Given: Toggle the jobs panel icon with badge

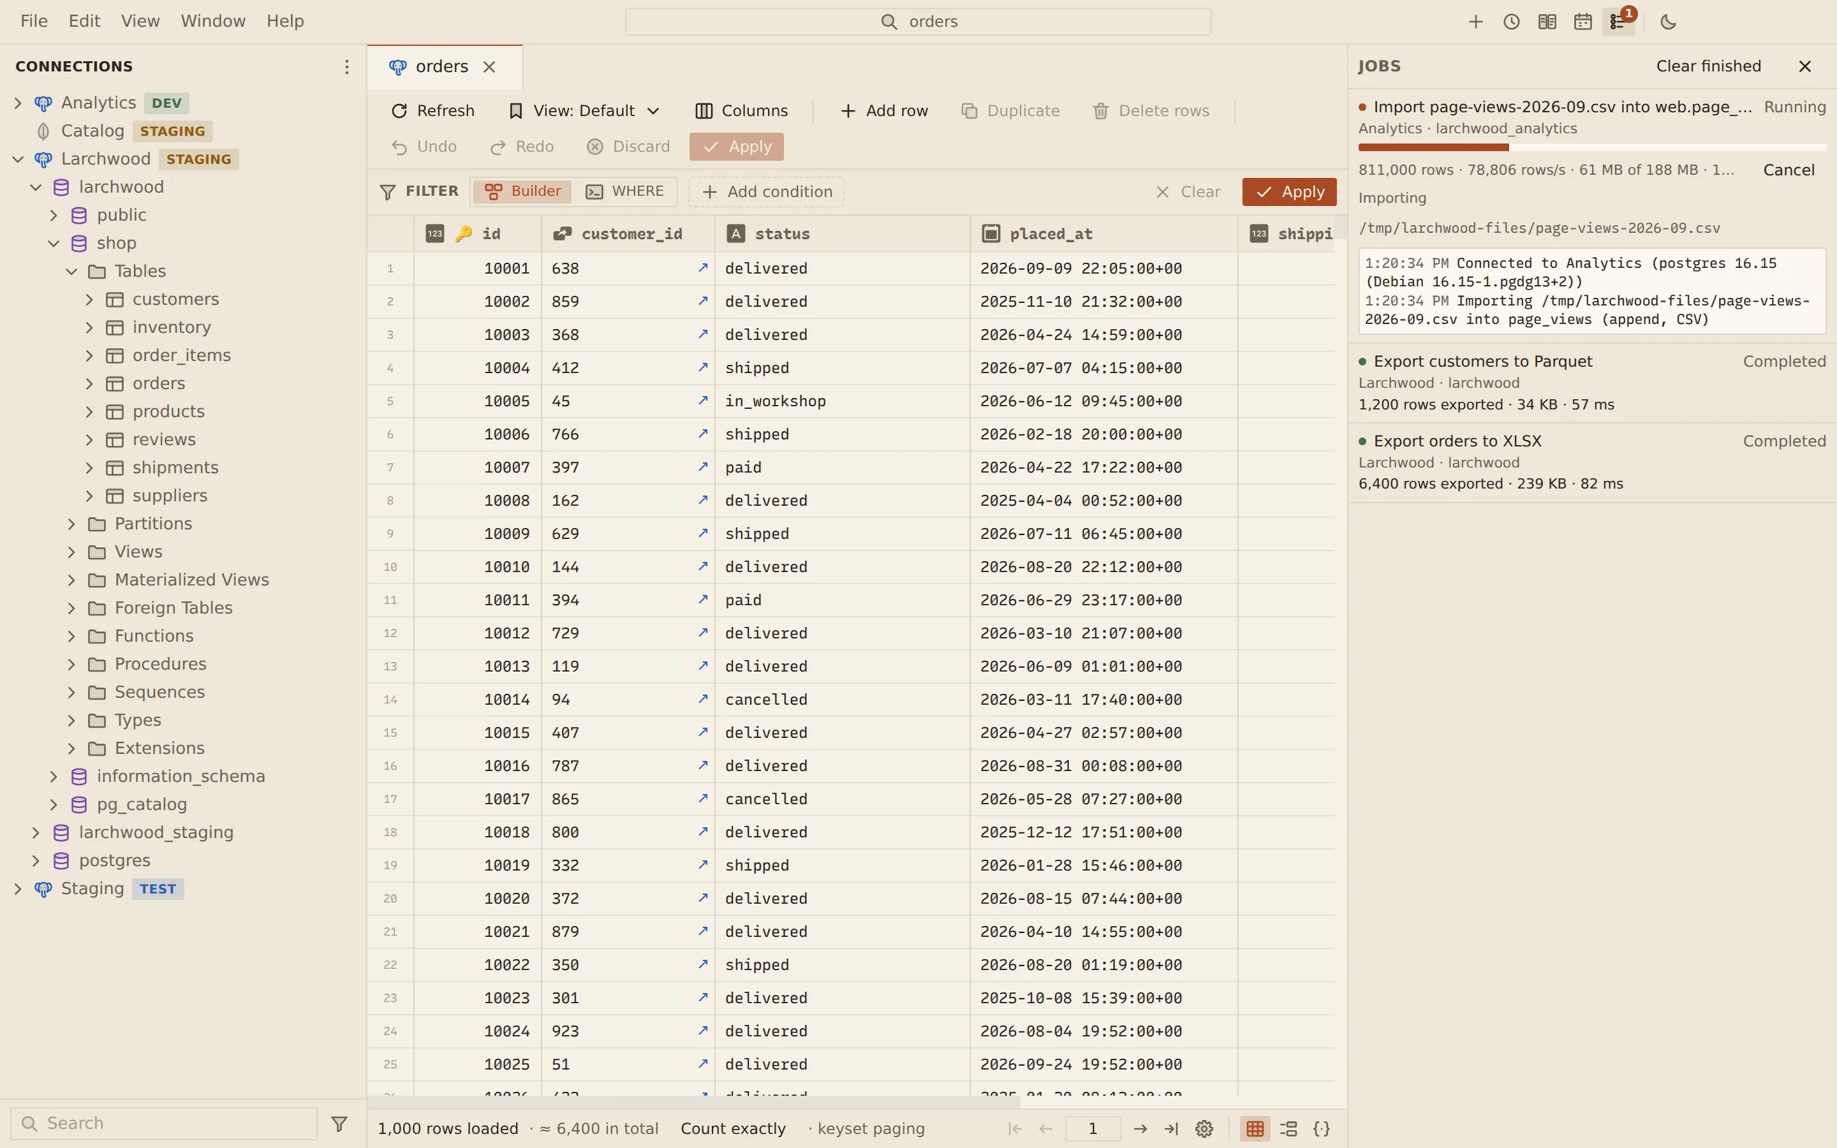Looking at the screenshot, I should (x=1618, y=22).
